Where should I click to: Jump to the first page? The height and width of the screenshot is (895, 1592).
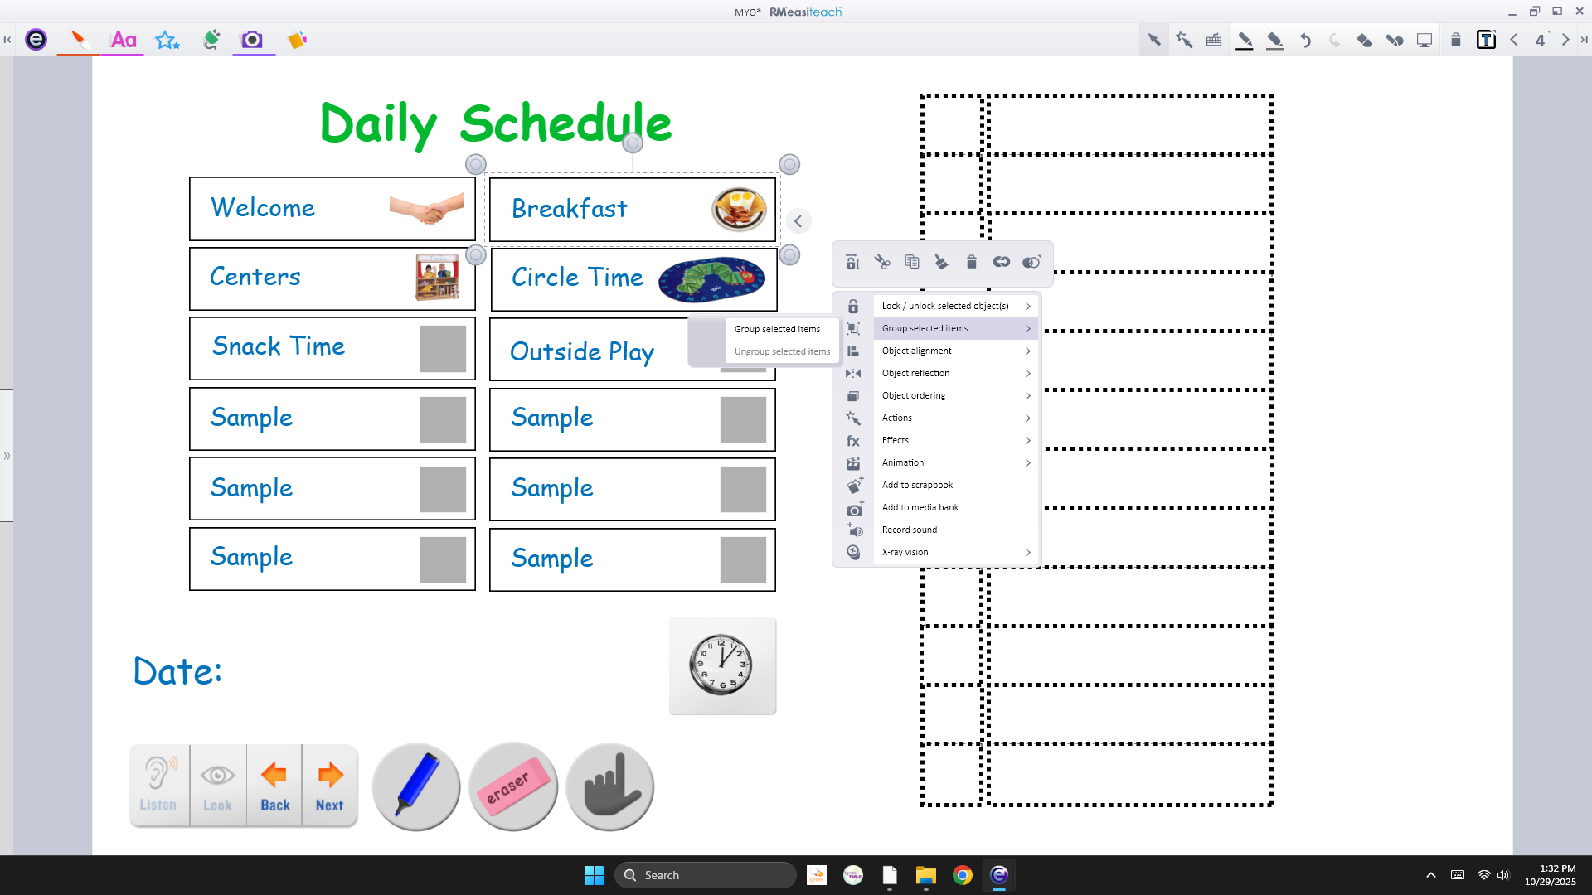tap(7, 39)
